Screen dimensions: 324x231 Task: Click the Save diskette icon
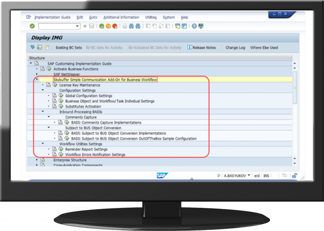pos(91,26)
